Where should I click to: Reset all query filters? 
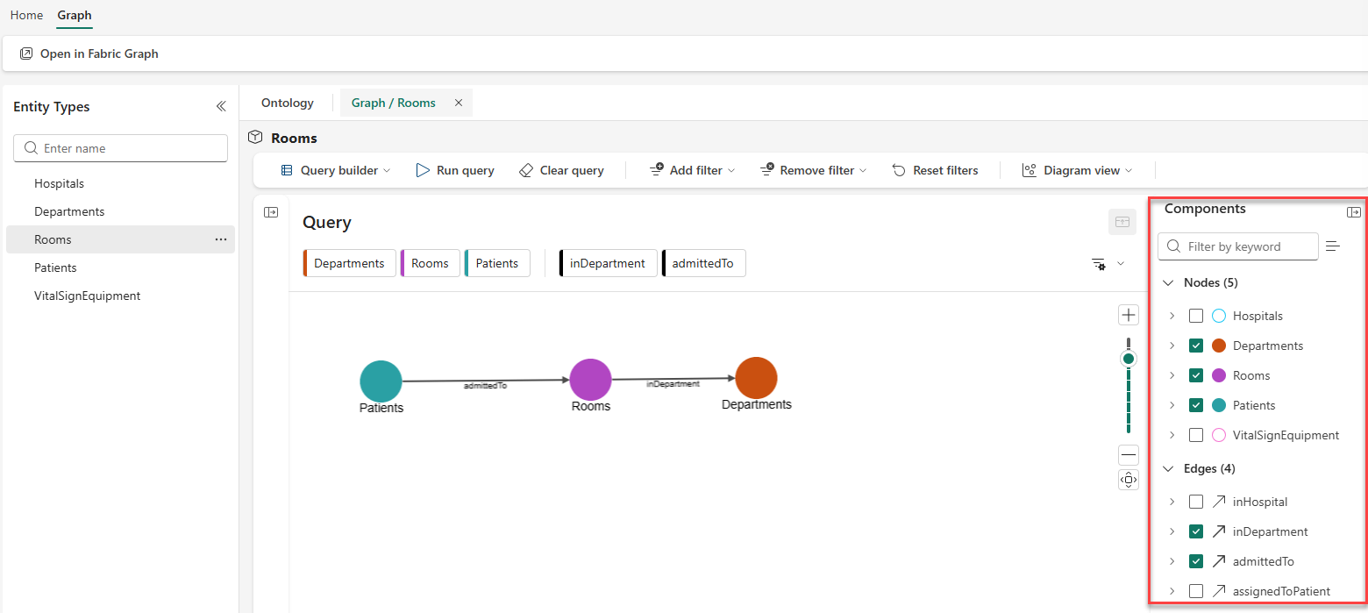935,170
